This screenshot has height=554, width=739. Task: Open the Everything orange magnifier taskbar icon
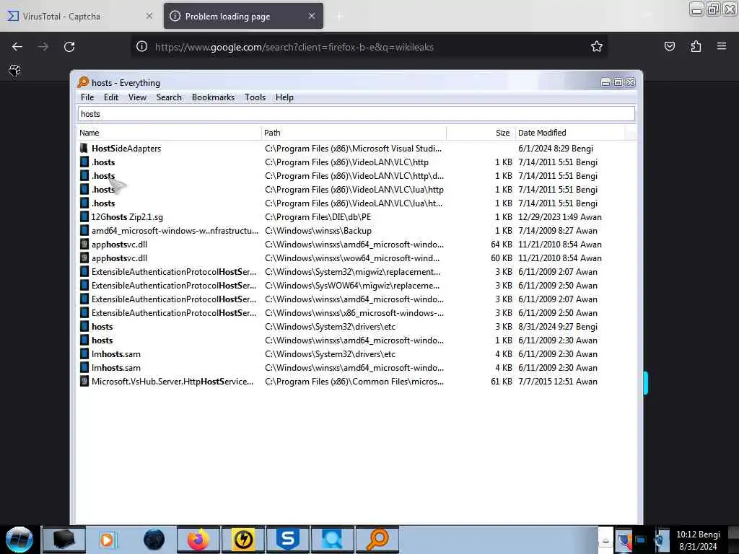377,540
